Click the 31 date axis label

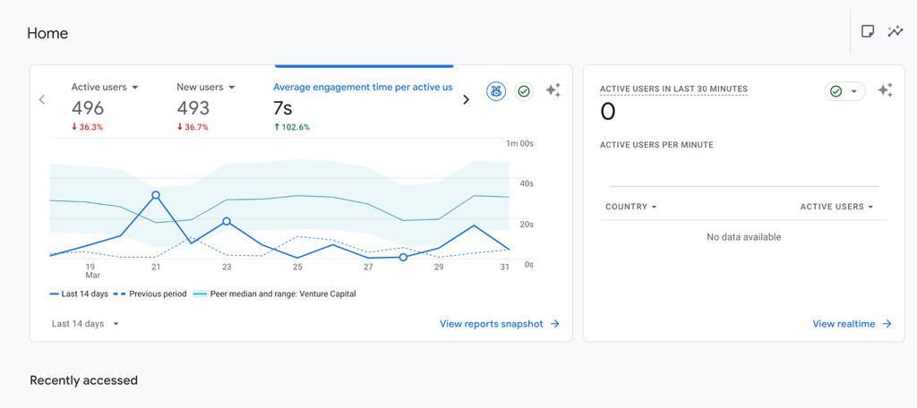(x=504, y=267)
